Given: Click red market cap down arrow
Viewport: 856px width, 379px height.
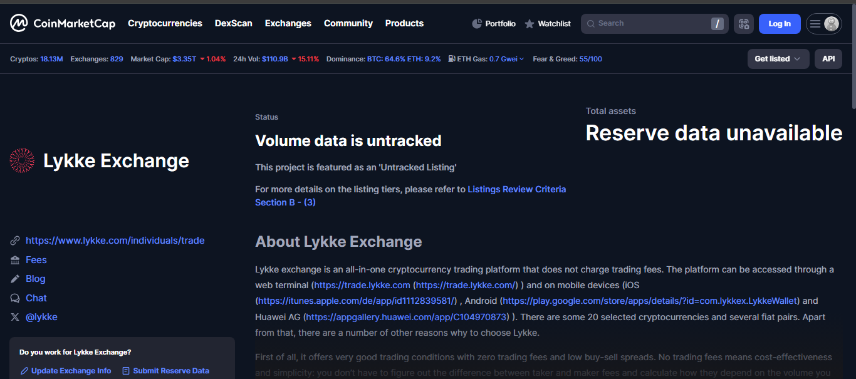Looking at the screenshot, I should click(x=202, y=59).
